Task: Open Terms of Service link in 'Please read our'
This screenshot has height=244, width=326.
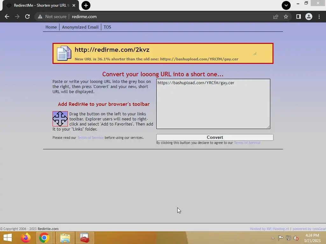Action: click(x=90, y=138)
